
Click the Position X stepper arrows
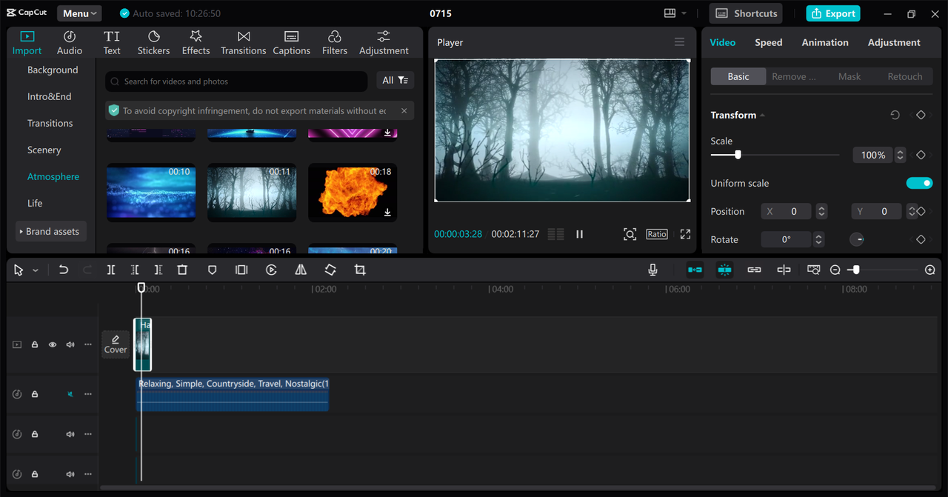pyautogui.click(x=821, y=211)
